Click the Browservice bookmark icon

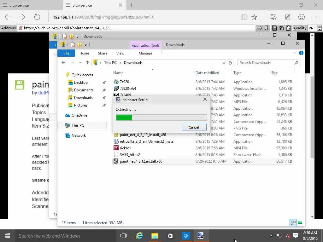pos(266,28)
